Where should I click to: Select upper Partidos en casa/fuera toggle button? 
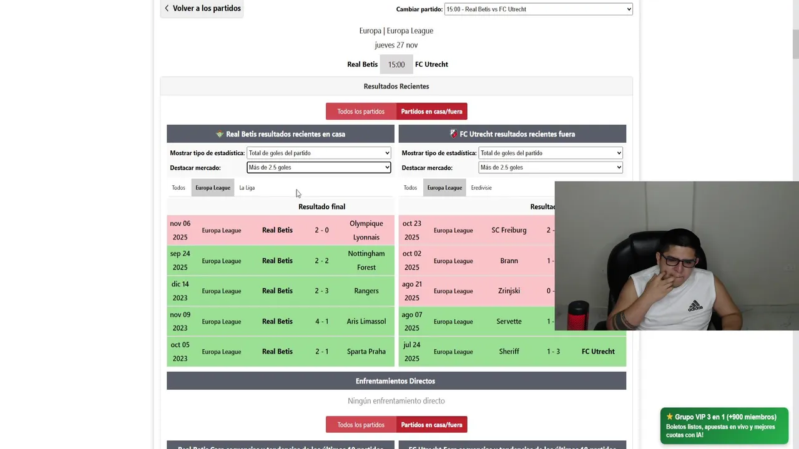pyautogui.click(x=431, y=112)
